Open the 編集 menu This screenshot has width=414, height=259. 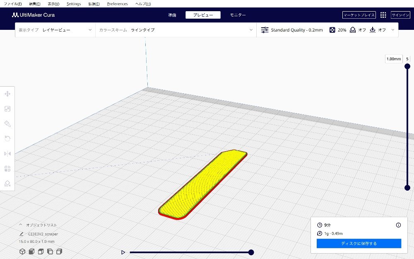pyautogui.click(x=35, y=4)
